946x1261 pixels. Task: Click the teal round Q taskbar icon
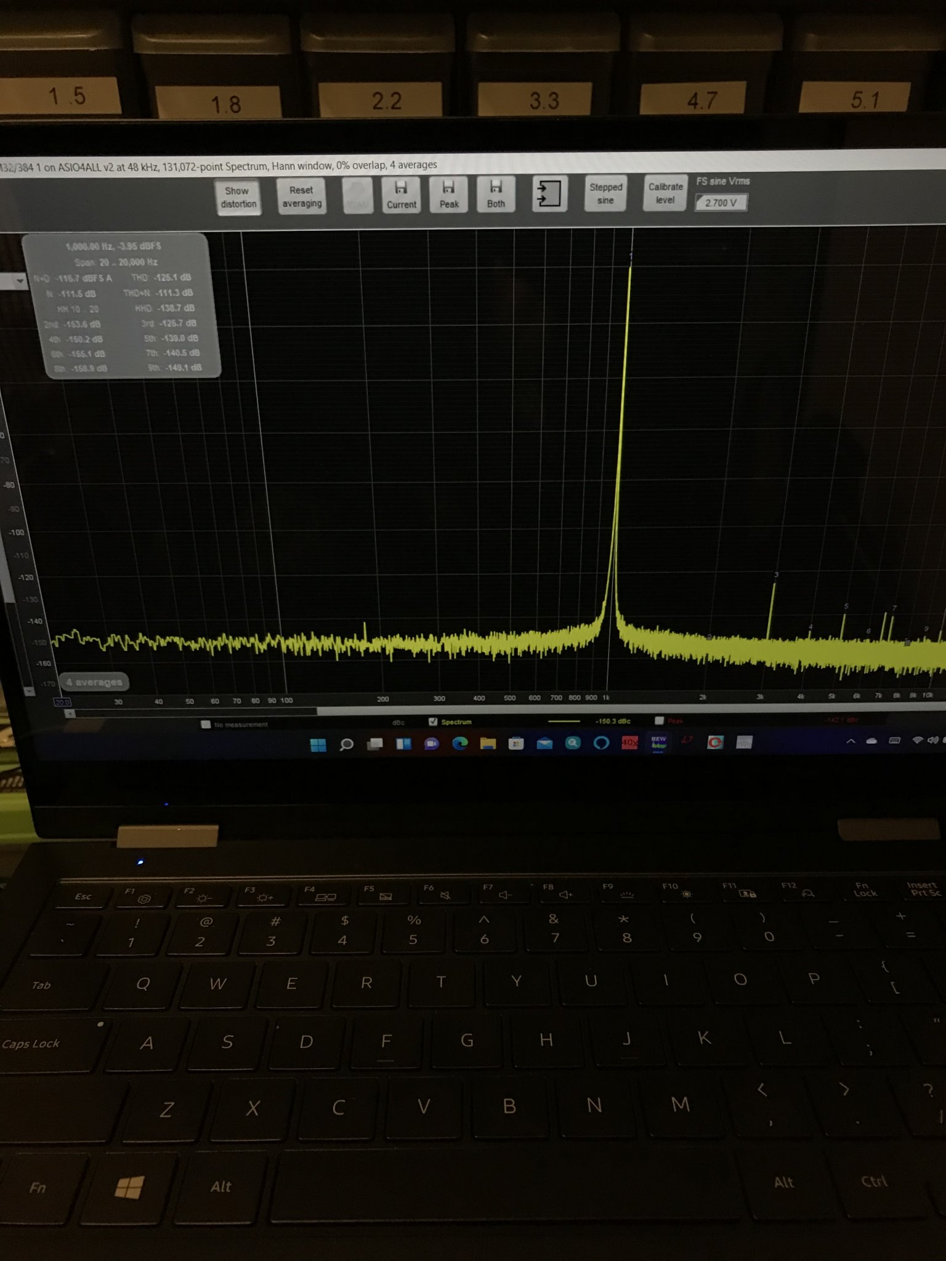tap(573, 743)
